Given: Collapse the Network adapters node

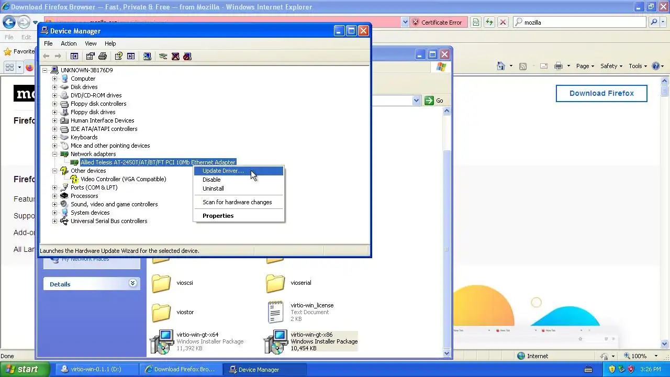Looking at the screenshot, I should tap(54, 154).
